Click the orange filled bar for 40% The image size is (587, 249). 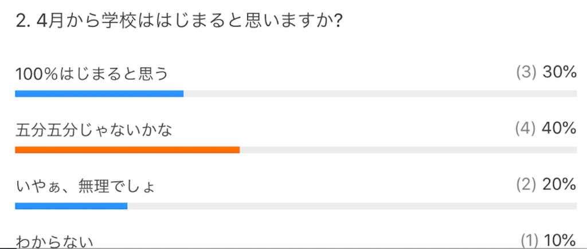pos(127,150)
